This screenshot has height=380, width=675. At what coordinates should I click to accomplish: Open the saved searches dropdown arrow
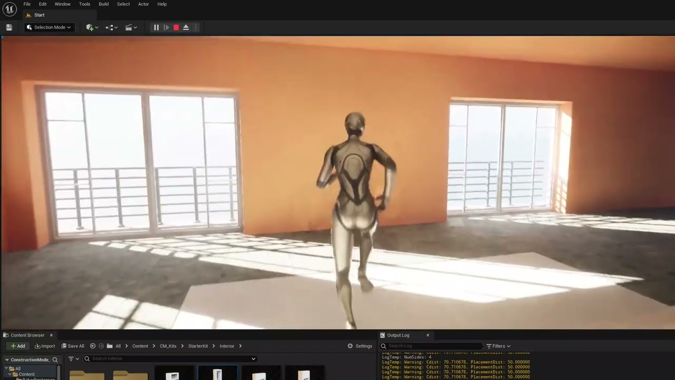click(253, 359)
